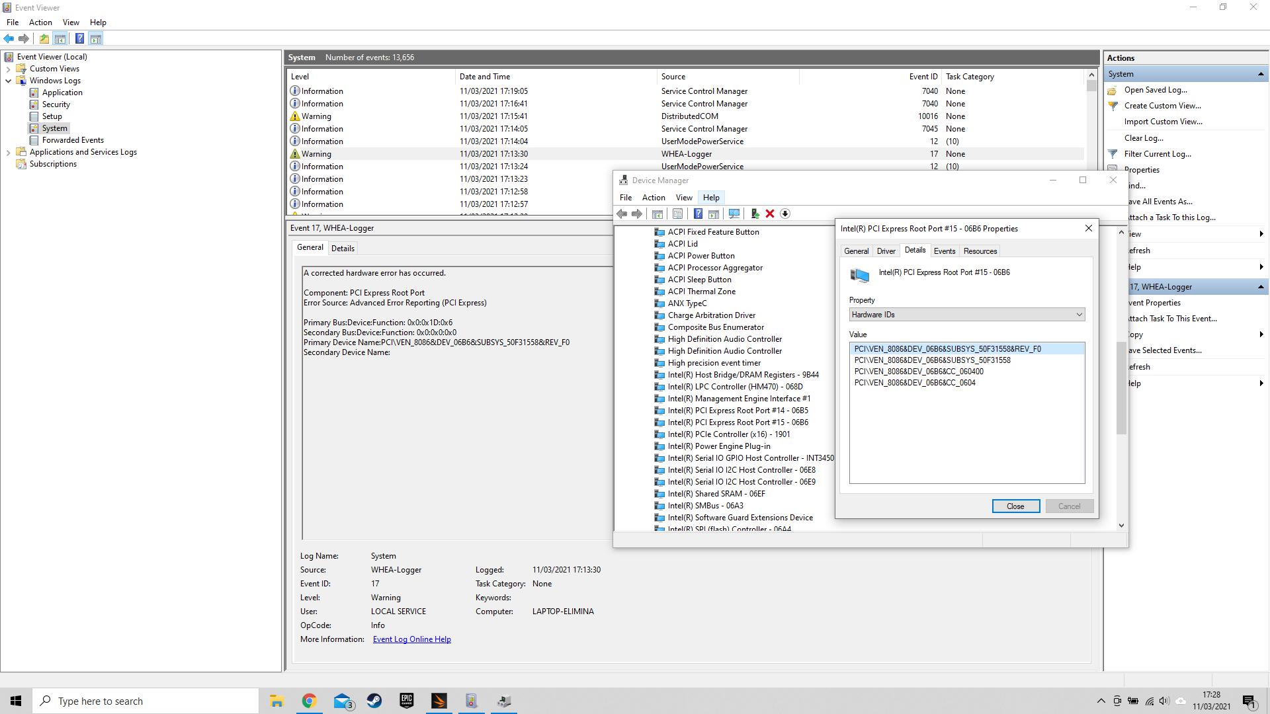Click Attach Task To This Event action
The width and height of the screenshot is (1270, 714).
point(1171,319)
